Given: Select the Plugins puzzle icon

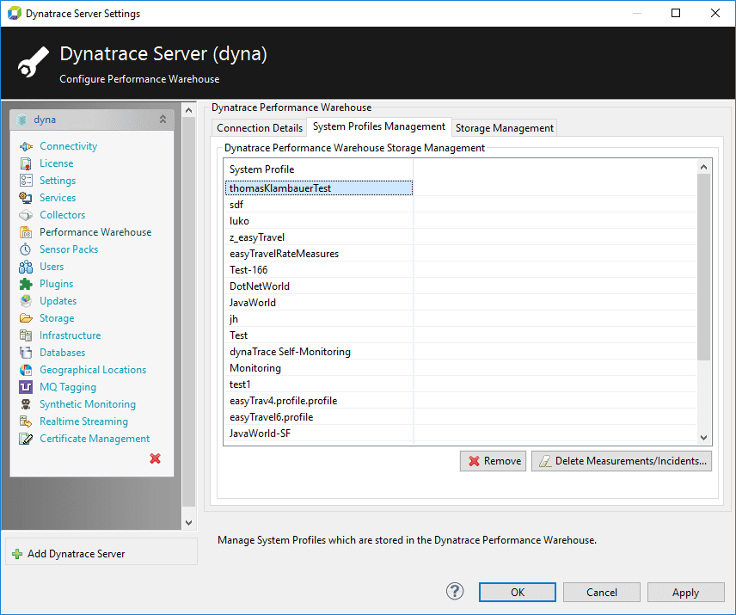Looking at the screenshot, I should coord(26,284).
